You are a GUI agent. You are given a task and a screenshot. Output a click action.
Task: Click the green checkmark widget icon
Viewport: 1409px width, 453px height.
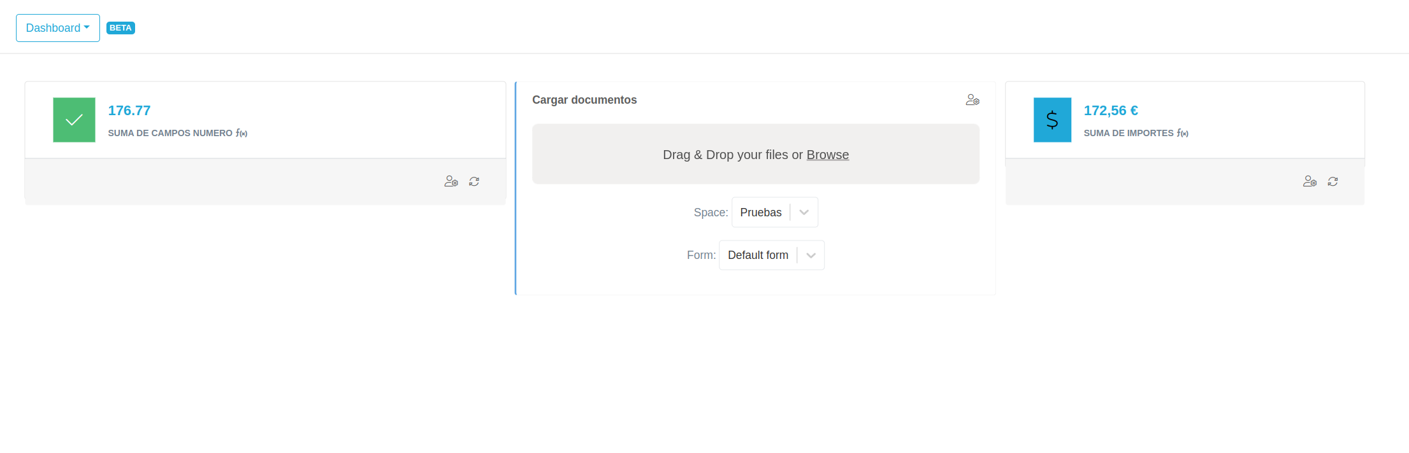(74, 120)
